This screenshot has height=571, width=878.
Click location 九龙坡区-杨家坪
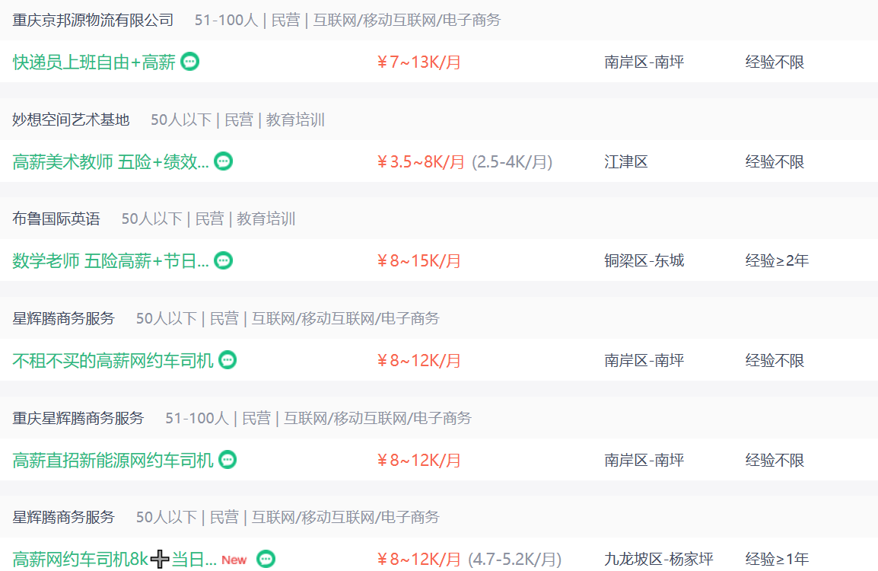(x=659, y=560)
